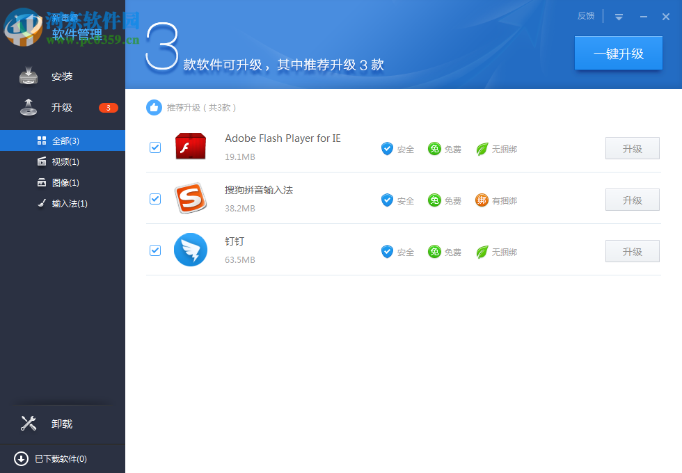Screen dimensions: 682x473
Task: Select the 安装 (Install) sidebar icon
Action: 28,75
